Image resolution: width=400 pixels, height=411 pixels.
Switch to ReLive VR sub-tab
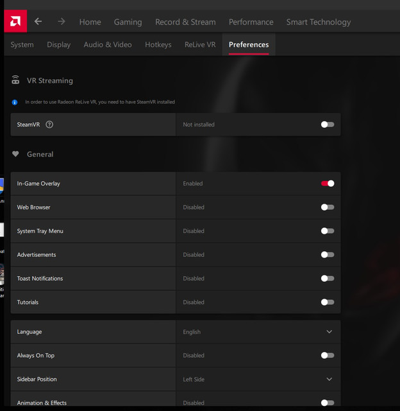tap(200, 44)
